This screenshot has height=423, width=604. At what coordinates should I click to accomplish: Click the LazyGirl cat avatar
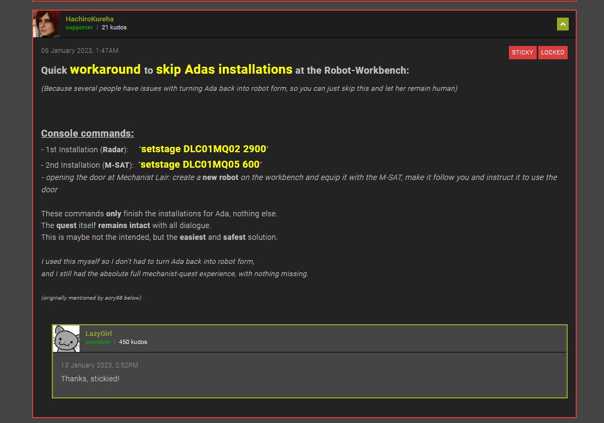(66, 339)
